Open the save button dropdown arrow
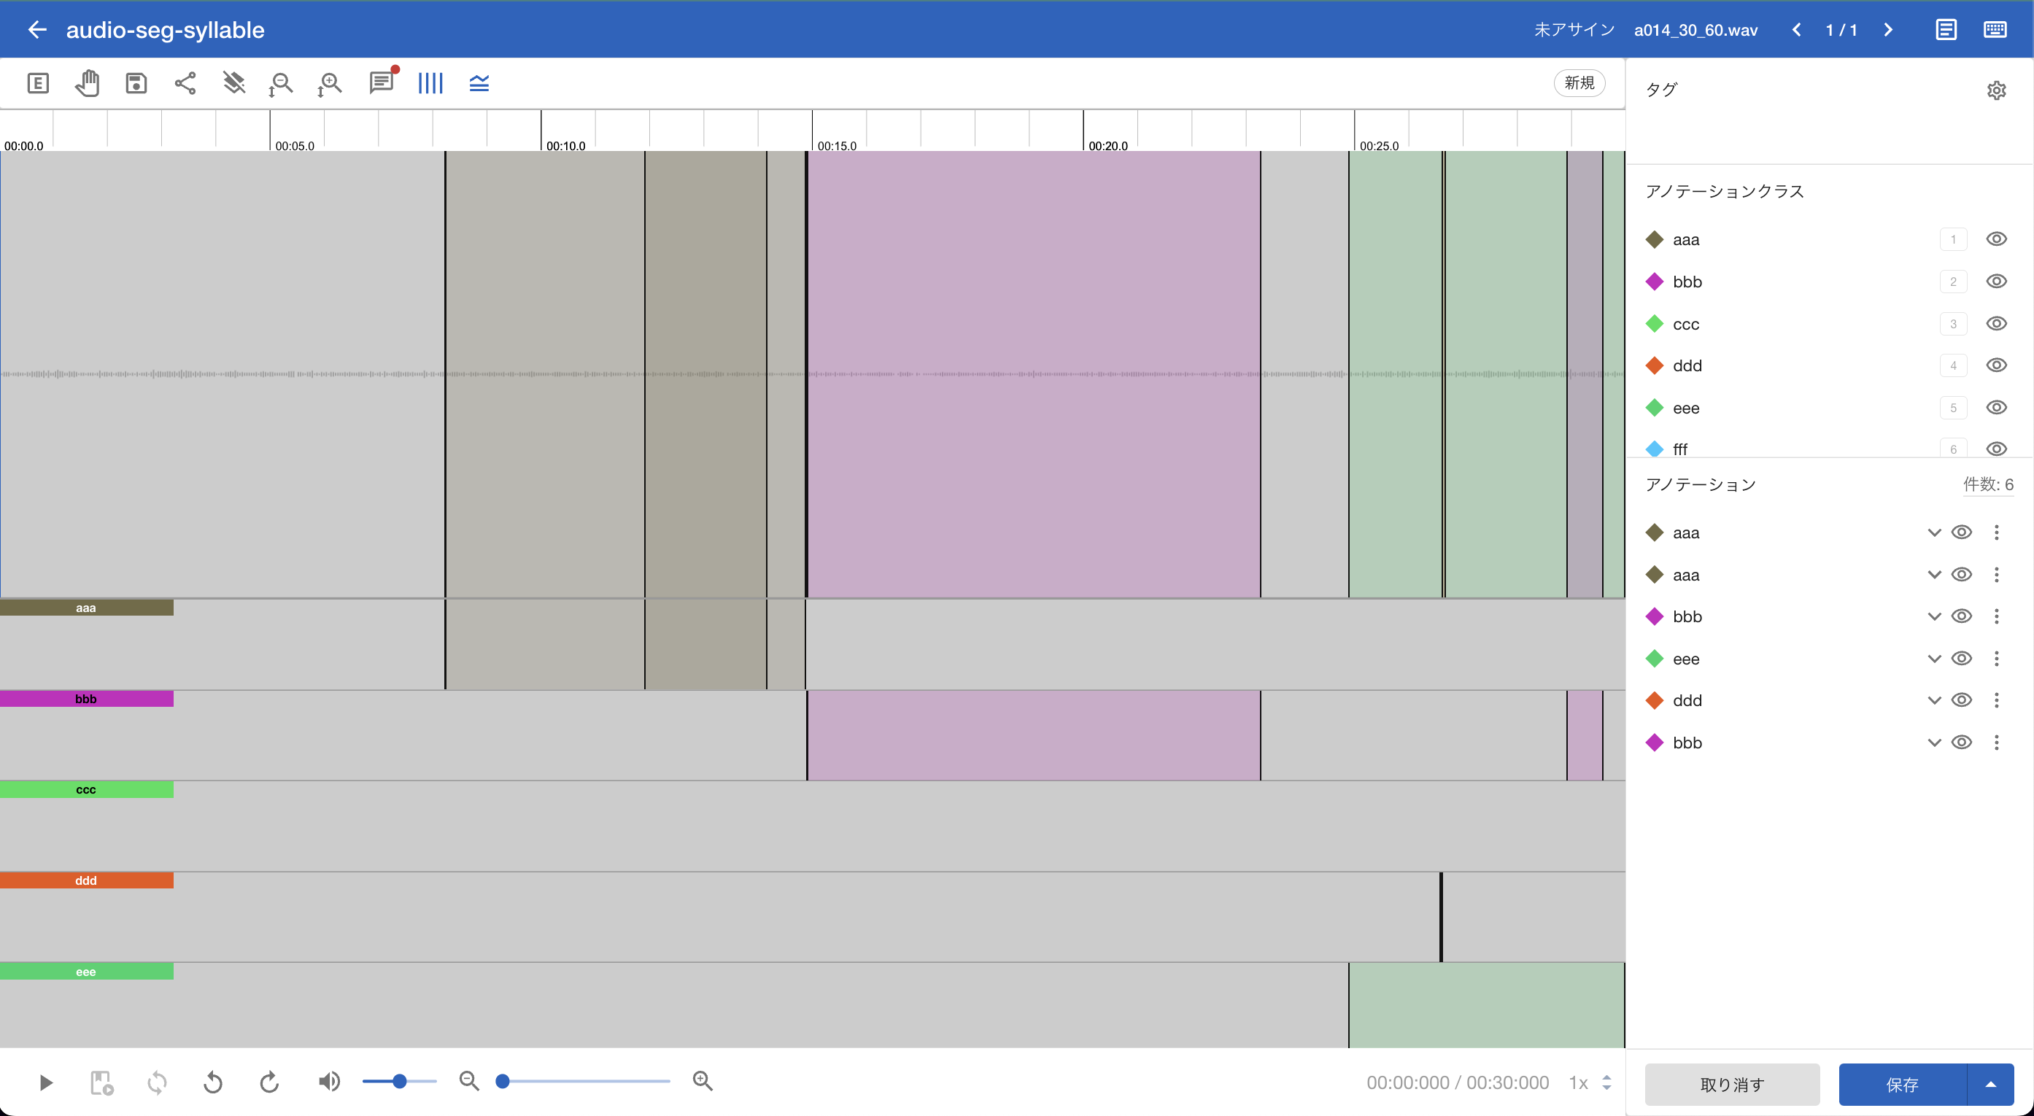Viewport: 2034px width, 1116px height. pyautogui.click(x=1990, y=1085)
